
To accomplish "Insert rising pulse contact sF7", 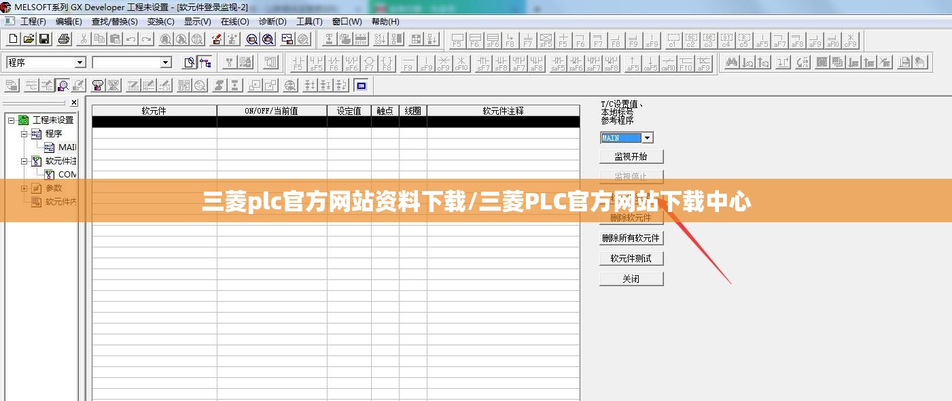I will click(x=483, y=63).
